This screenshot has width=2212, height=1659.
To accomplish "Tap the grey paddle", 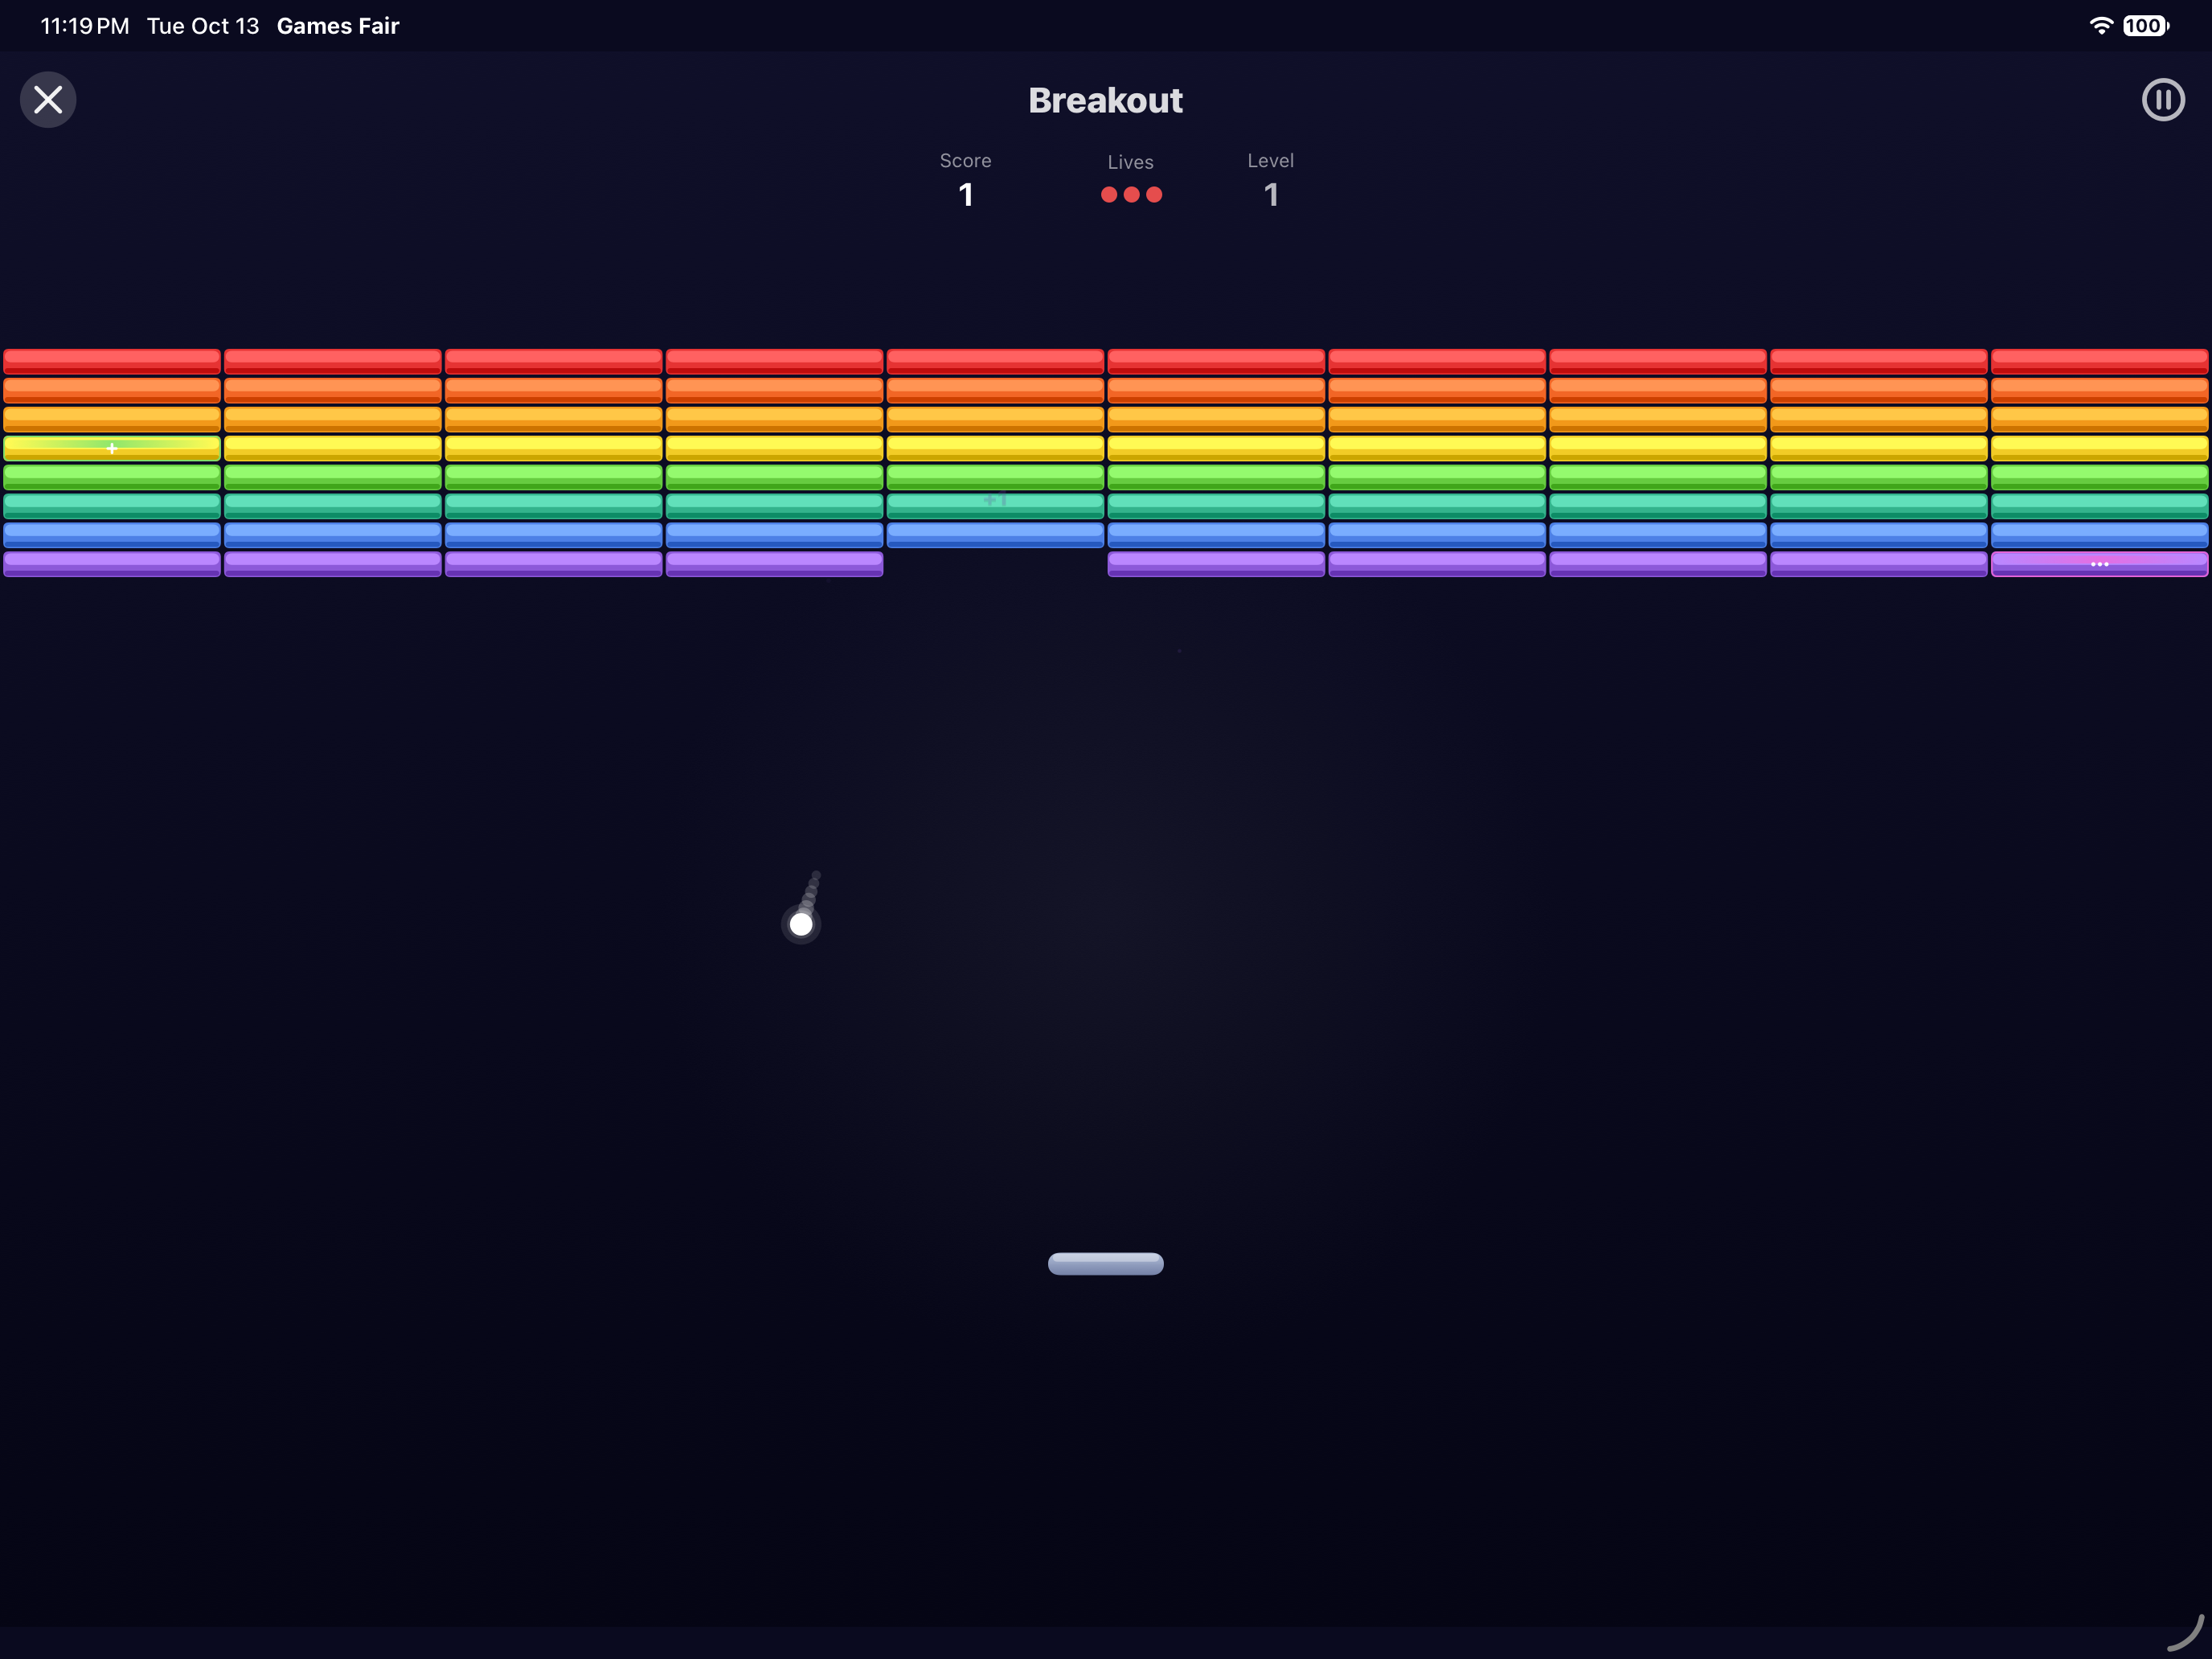I will 1105,1264.
